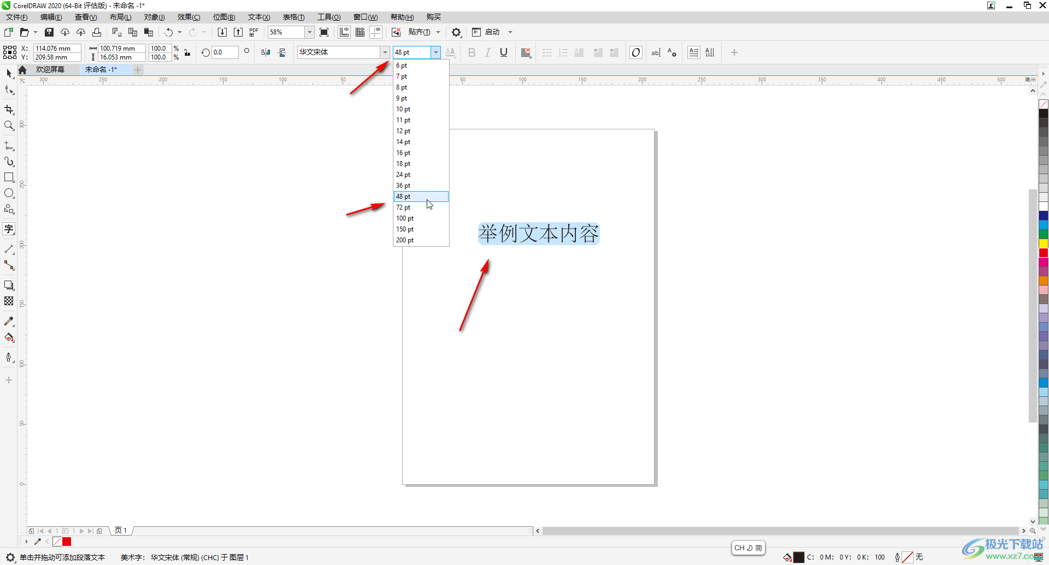Open the text properties button
This screenshot has height=565, width=1049.
(672, 52)
